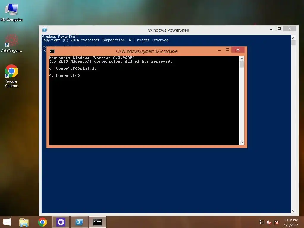Click the cmd.exe title bar text
The width and height of the screenshot is (304, 228).
tap(147, 51)
